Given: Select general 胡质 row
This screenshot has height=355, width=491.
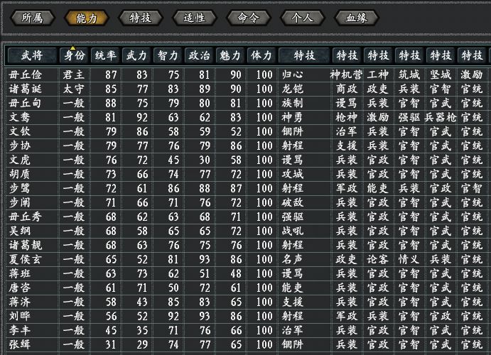Looking at the screenshot, I should 248,174.
